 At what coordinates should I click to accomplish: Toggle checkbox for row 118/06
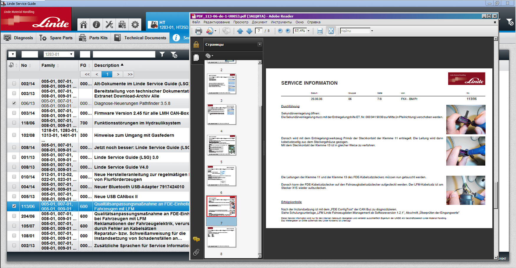(x=14, y=123)
